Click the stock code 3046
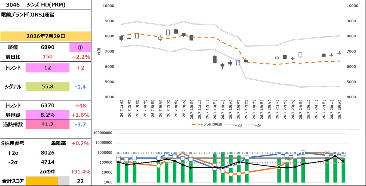This screenshot has width=366, height=186. (x=13, y=5)
